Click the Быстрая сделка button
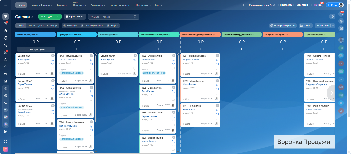 pos(36,49)
